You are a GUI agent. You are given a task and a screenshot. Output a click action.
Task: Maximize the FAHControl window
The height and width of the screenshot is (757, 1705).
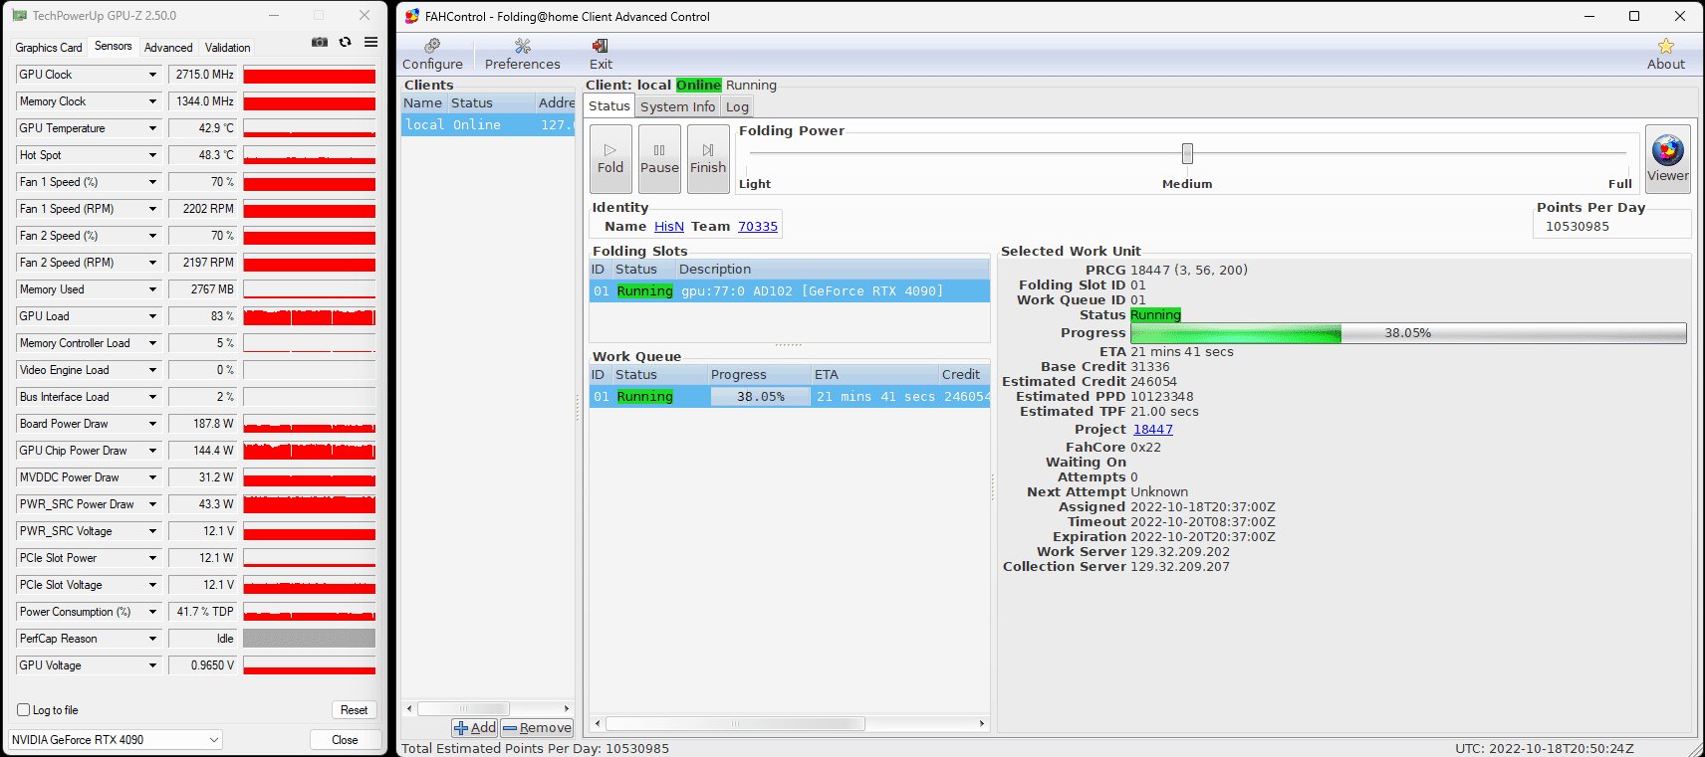click(1634, 16)
